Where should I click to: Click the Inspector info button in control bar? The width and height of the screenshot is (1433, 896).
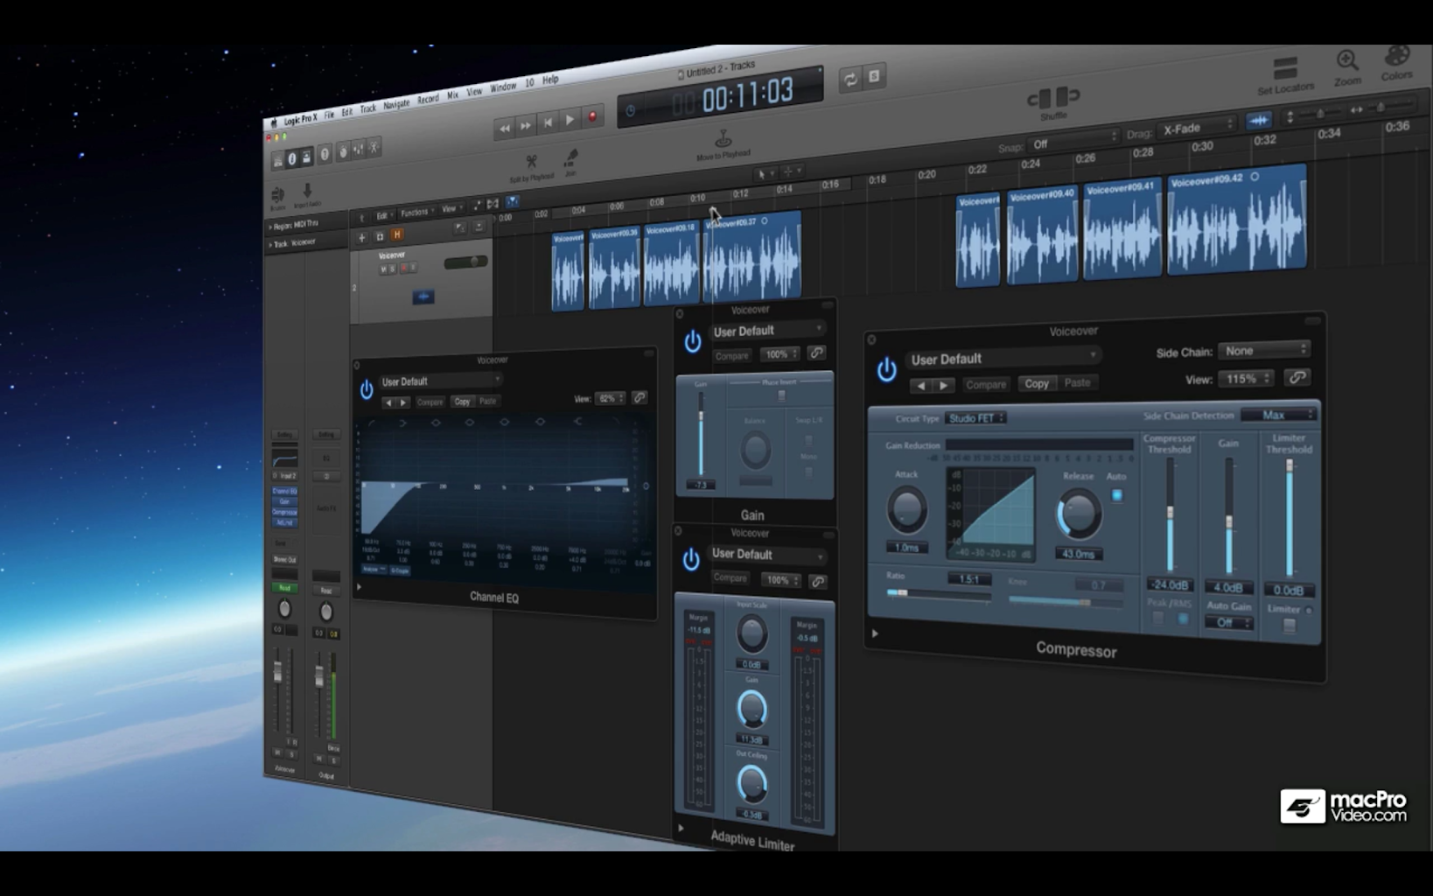[x=292, y=158]
